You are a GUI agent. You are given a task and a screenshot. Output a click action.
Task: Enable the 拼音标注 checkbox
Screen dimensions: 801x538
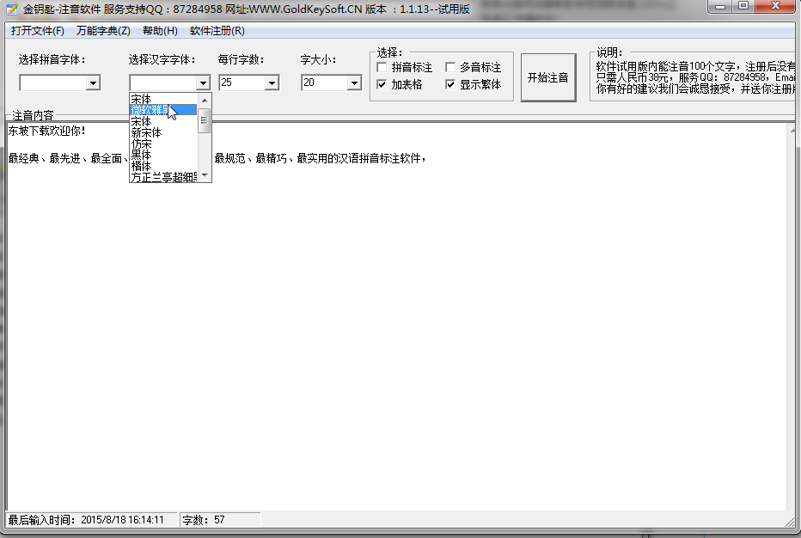[x=381, y=66]
